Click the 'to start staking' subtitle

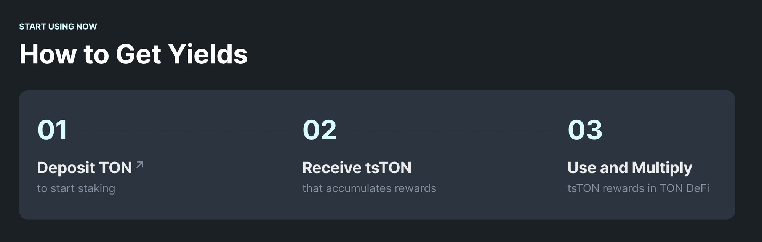76,188
